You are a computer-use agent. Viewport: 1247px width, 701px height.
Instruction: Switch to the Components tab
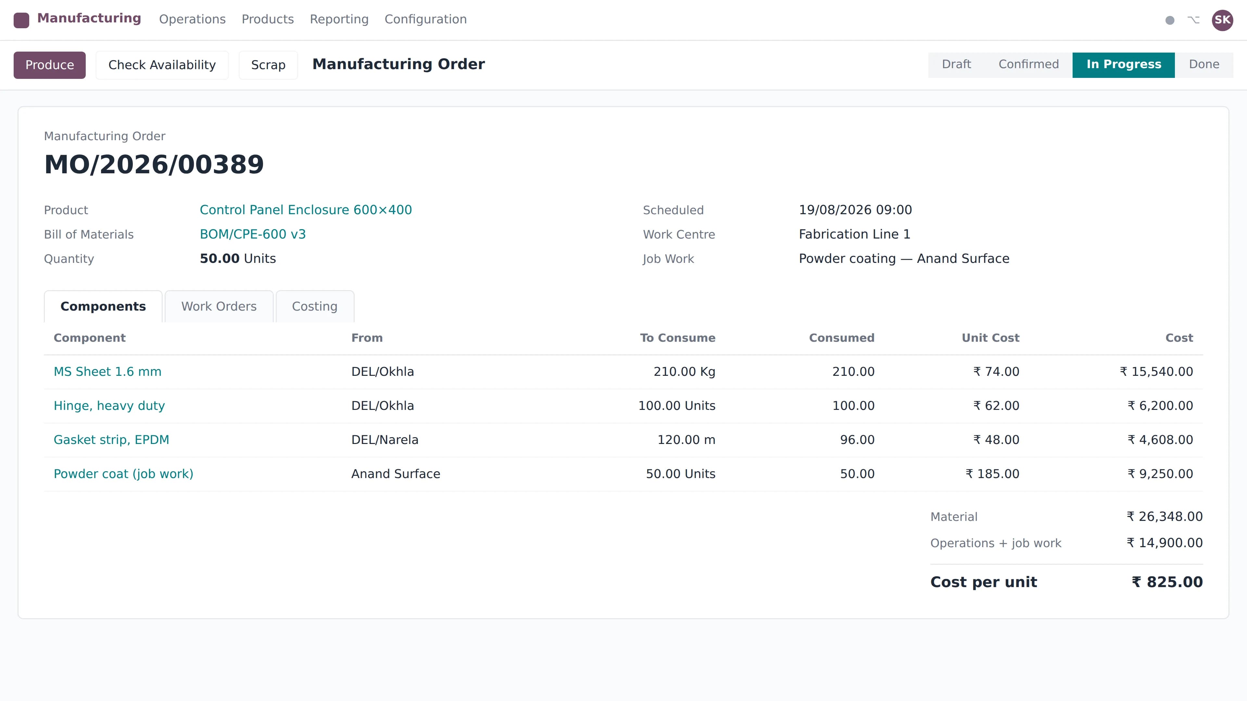tap(103, 306)
